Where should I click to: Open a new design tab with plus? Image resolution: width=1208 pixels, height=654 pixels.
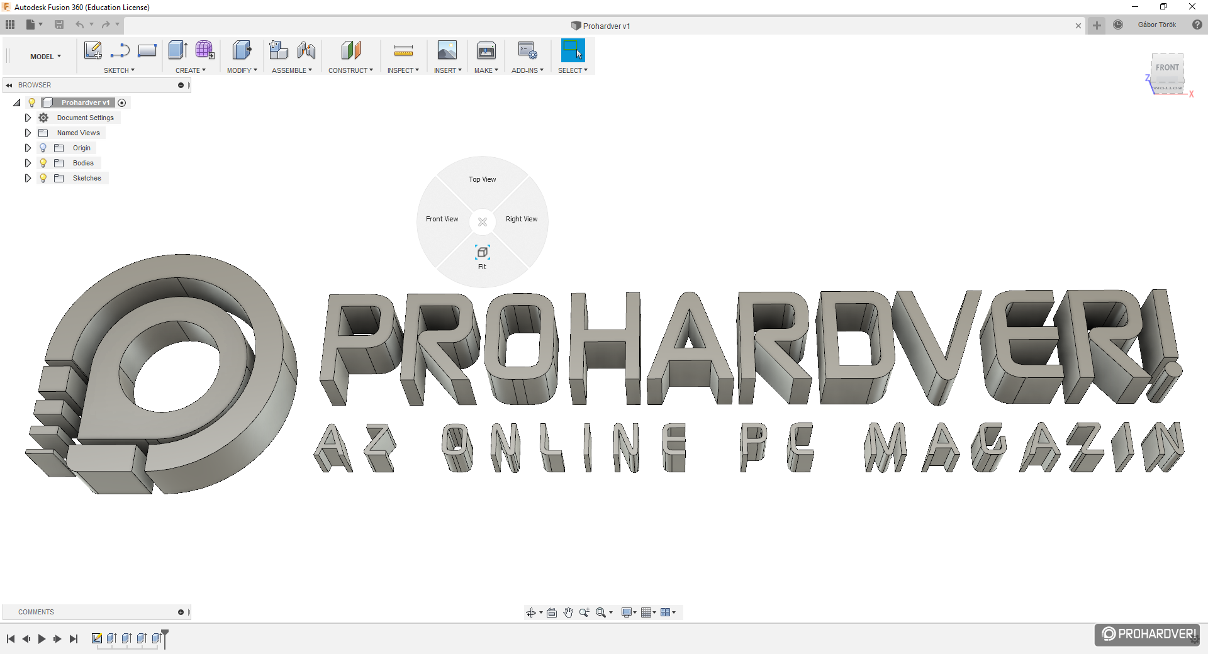pos(1097,25)
